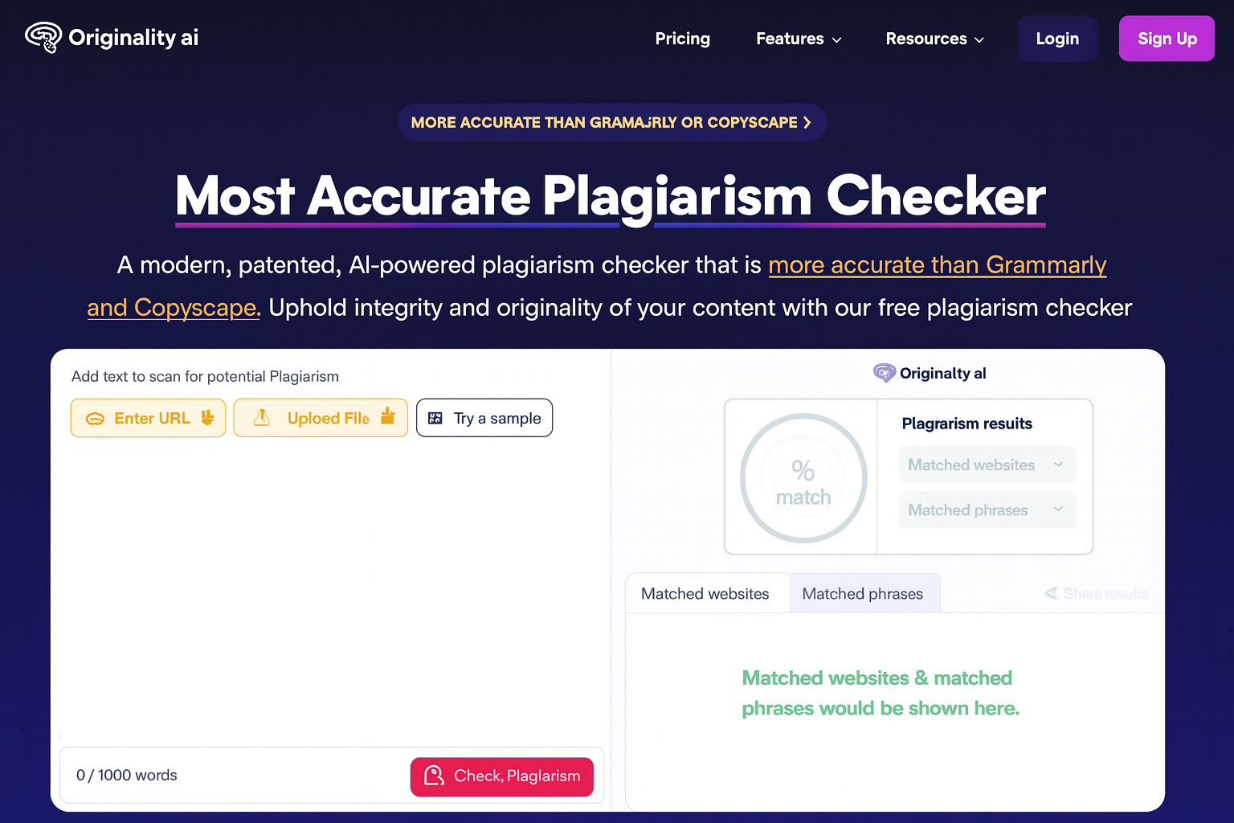Switch to the Matched websites tab

705,594
